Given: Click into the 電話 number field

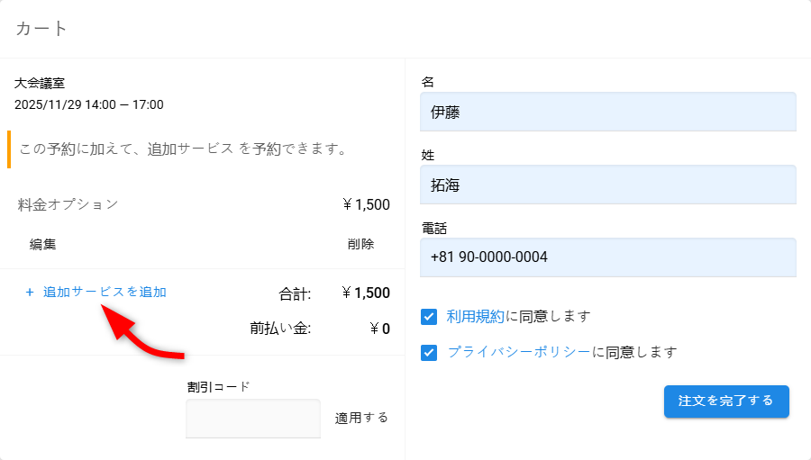Looking at the screenshot, I should [608, 257].
